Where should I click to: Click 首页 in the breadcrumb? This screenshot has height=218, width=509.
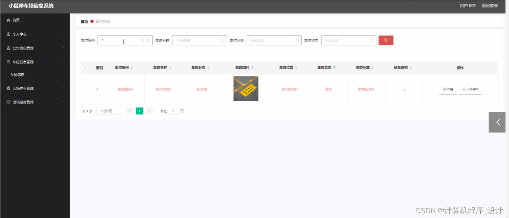pos(84,22)
